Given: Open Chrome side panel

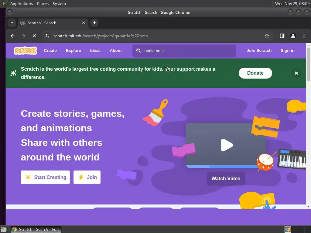Looking at the screenshot, I should [x=282, y=36].
